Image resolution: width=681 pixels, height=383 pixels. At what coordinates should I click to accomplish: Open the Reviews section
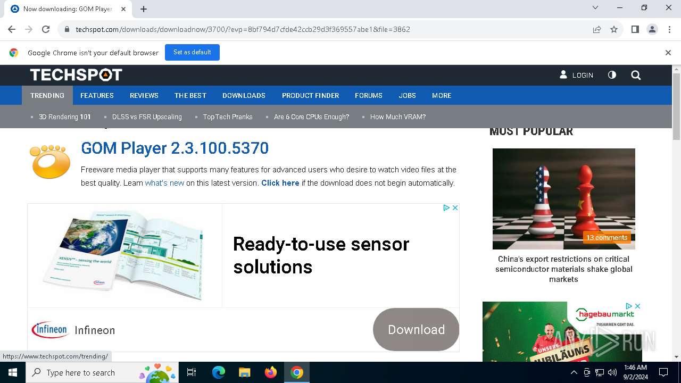click(x=144, y=95)
